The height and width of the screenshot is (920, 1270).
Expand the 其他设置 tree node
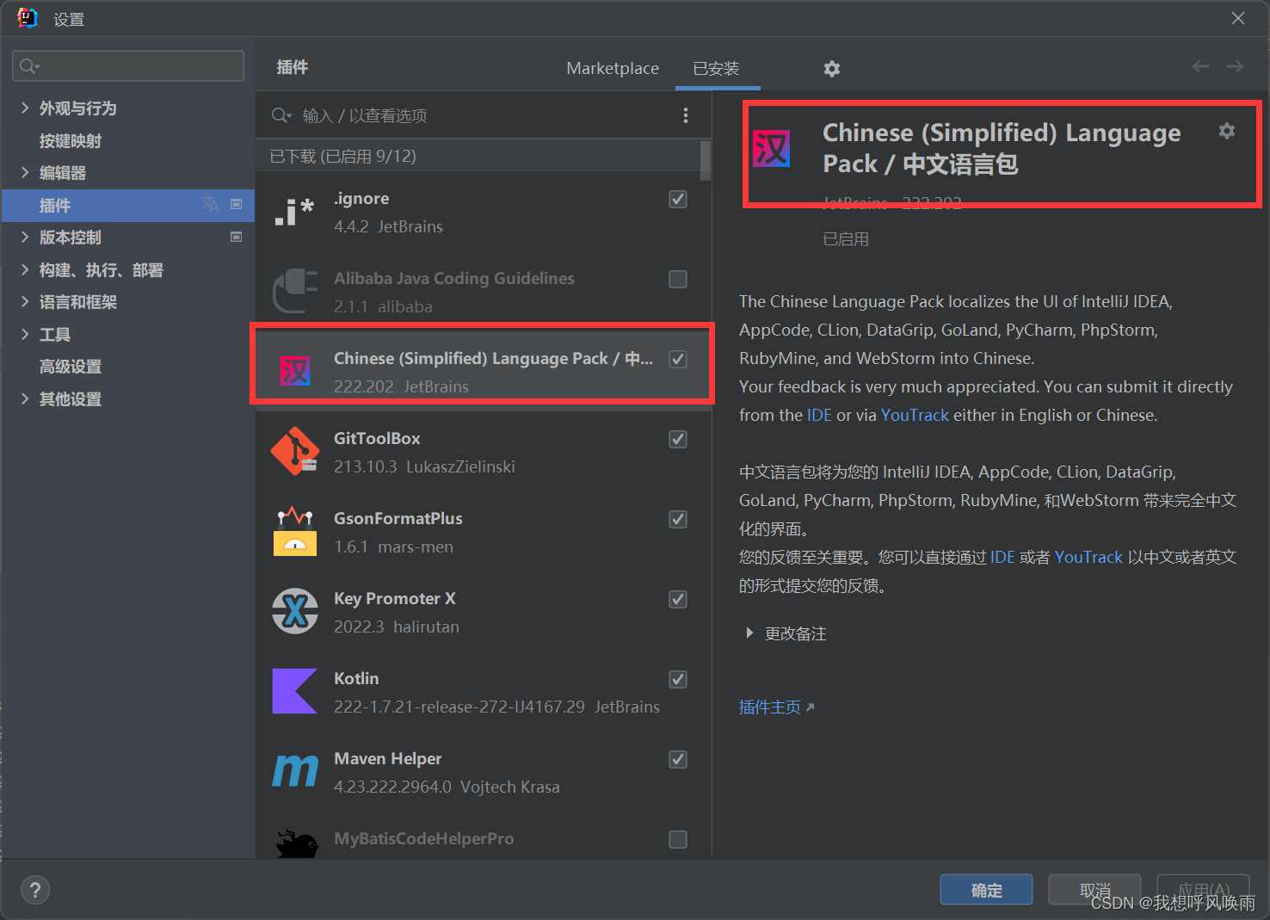[25, 398]
